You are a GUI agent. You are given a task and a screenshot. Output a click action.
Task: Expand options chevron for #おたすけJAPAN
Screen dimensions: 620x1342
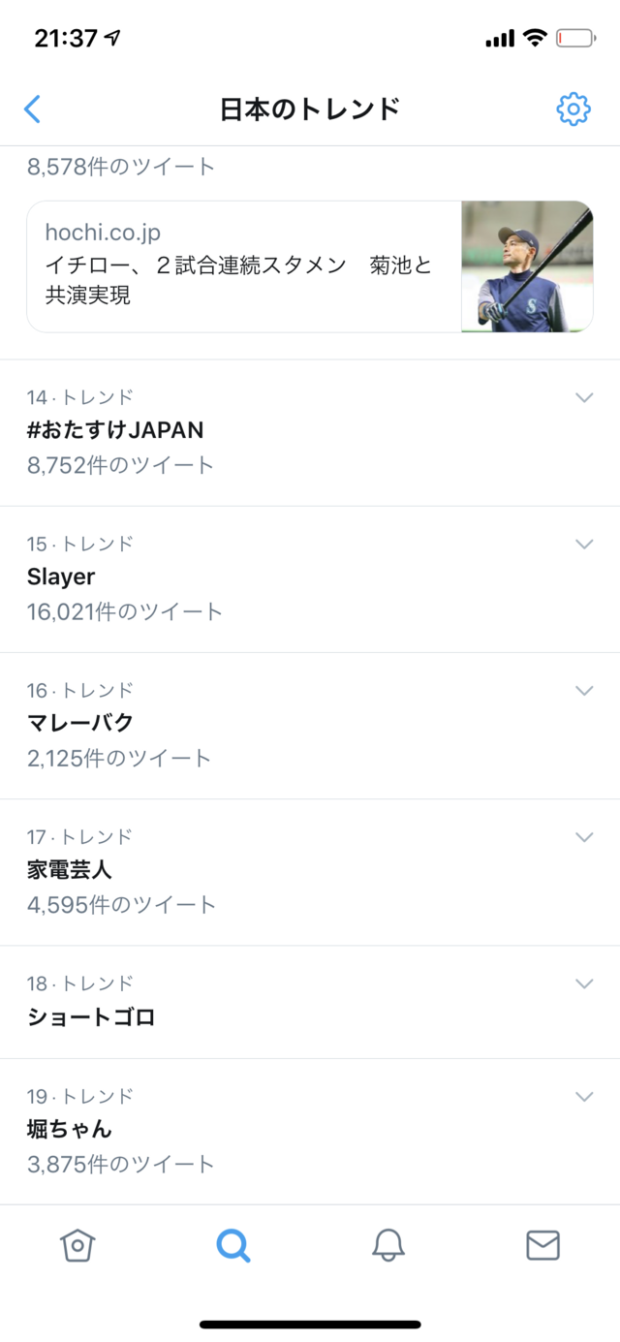tap(584, 397)
